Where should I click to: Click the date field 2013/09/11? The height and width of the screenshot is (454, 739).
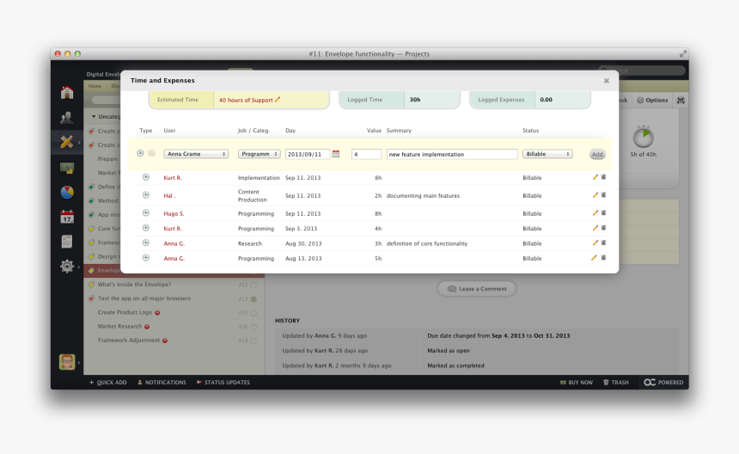click(308, 154)
